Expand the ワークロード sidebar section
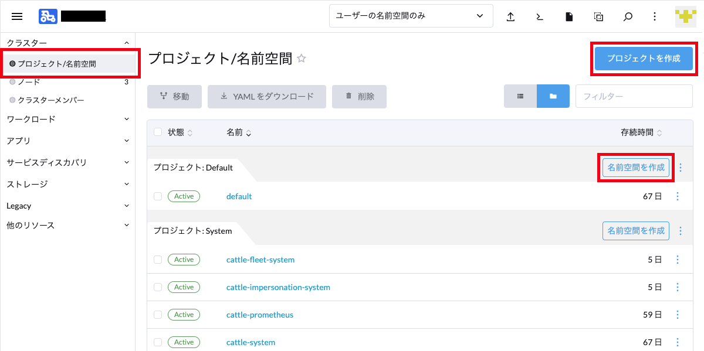Image resolution: width=704 pixels, height=351 pixels. 67,119
